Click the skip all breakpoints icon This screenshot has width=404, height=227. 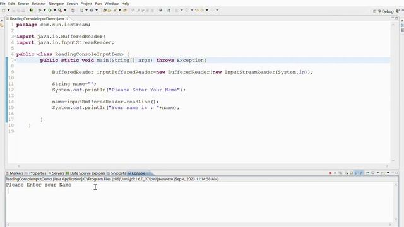click(31, 10)
